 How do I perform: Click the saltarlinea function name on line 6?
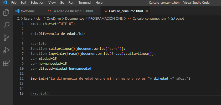60,48
